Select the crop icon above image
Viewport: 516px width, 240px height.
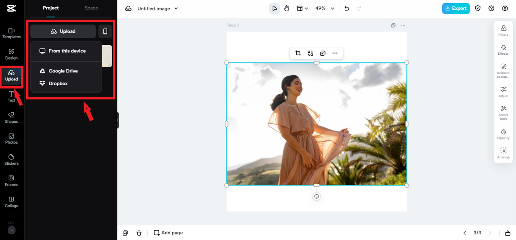click(x=298, y=53)
